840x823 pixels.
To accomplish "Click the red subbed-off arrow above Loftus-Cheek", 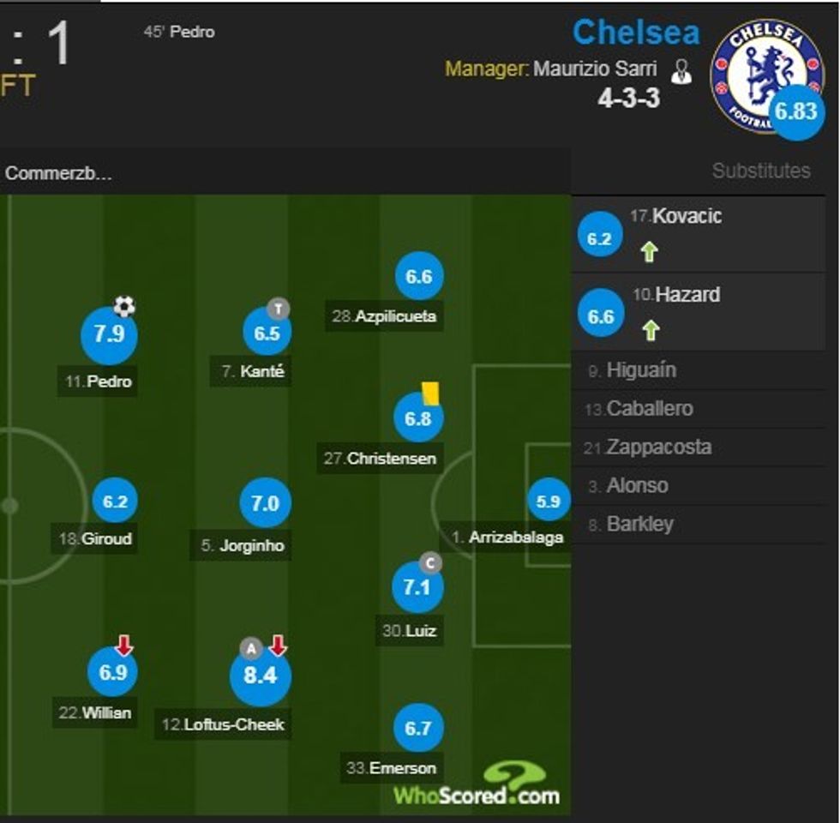I will (279, 644).
